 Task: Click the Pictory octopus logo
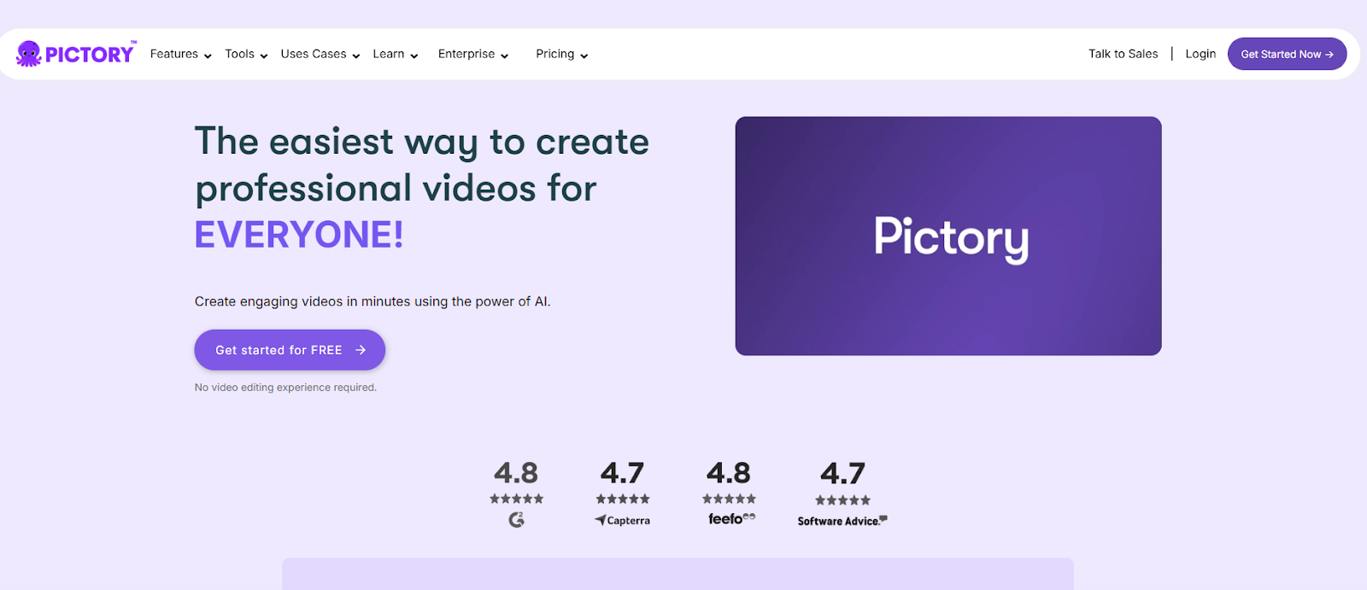(x=75, y=54)
